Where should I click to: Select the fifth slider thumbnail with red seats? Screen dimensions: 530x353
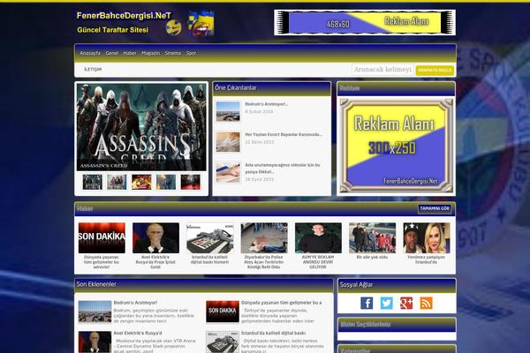pos(190,182)
